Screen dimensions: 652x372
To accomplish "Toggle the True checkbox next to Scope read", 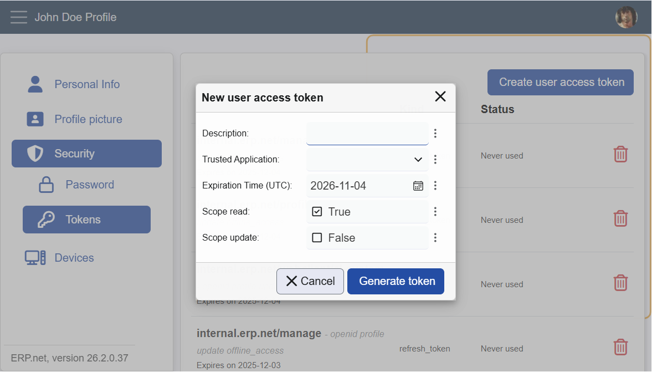I will tap(317, 211).
